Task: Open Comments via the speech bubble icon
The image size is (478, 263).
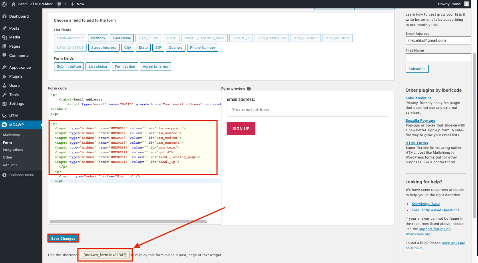Action: click(59, 4)
